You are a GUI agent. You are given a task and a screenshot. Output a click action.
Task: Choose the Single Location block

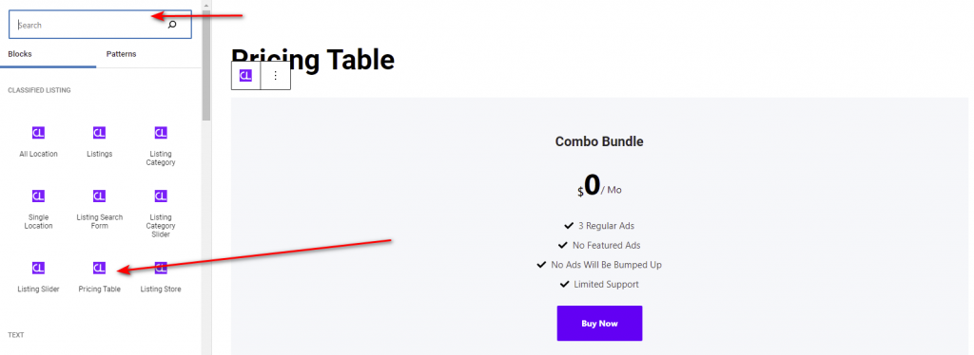(x=38, y=210)
